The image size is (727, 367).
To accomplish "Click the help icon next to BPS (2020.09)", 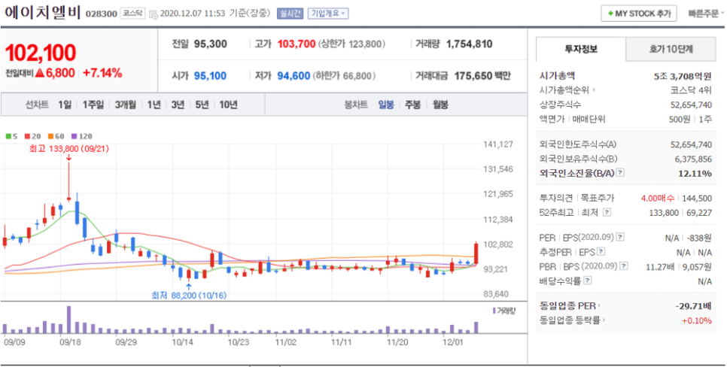I will pyautogui.click(x=625, y=266).
